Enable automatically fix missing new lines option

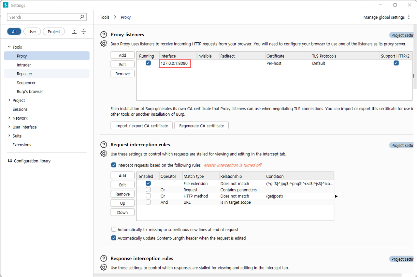pyautogui.click(x=114, y=229)
